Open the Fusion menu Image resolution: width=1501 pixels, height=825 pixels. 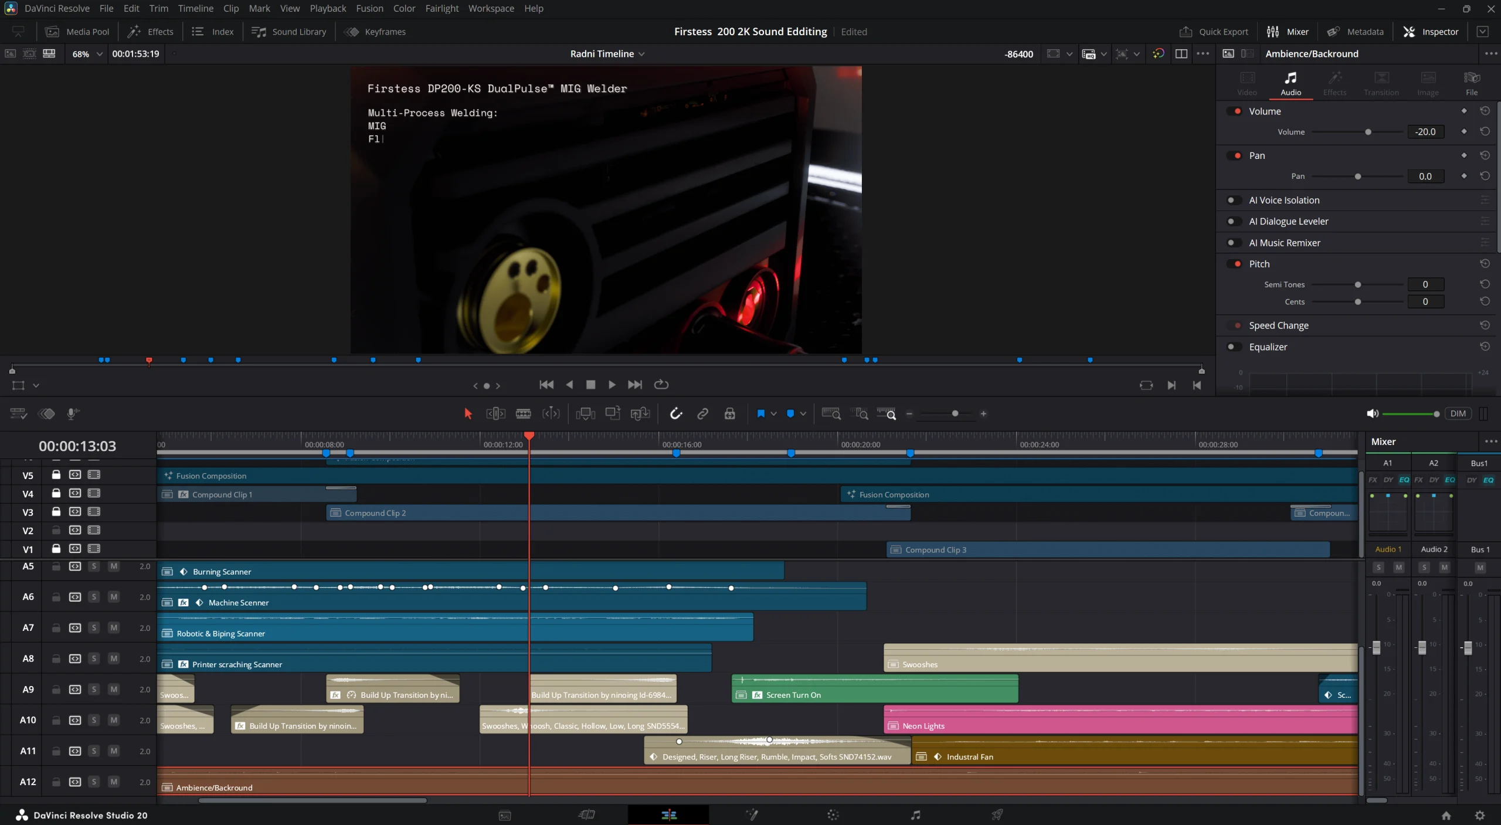click(x=369, y=8)
